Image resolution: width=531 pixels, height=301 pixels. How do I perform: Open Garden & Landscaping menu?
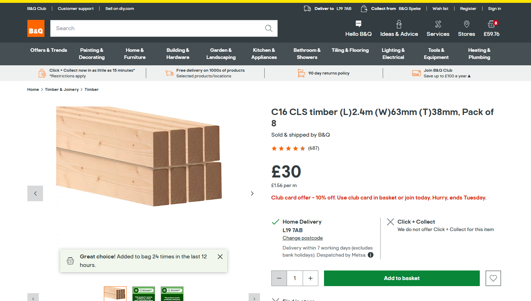221,54
